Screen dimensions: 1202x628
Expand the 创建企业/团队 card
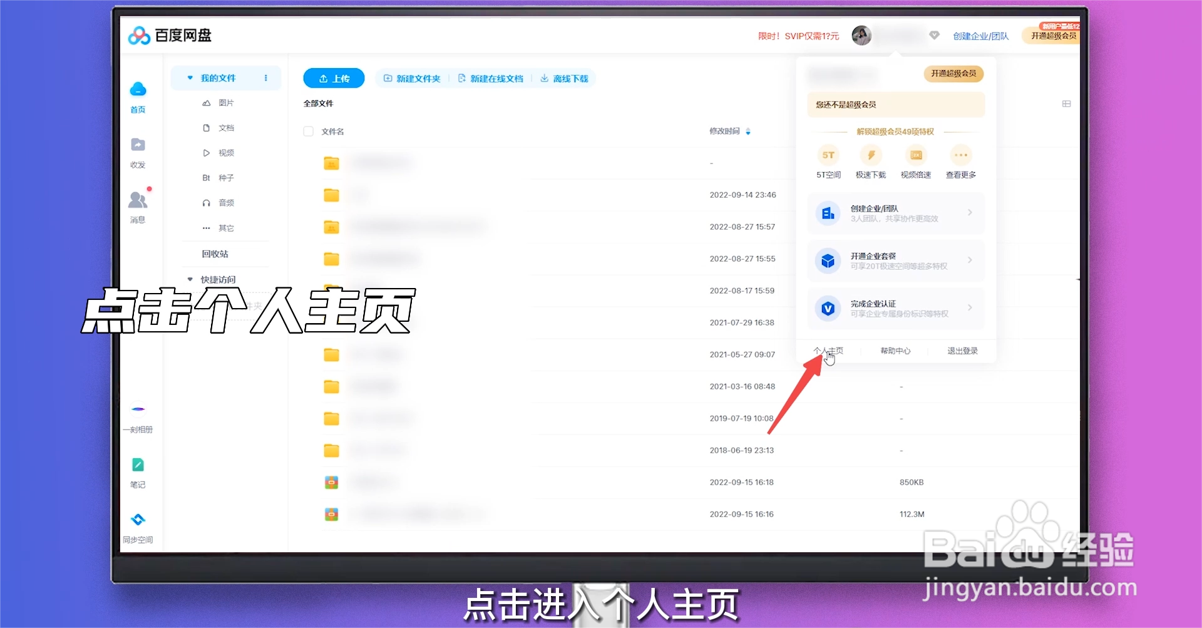click(x=896, y=214)
